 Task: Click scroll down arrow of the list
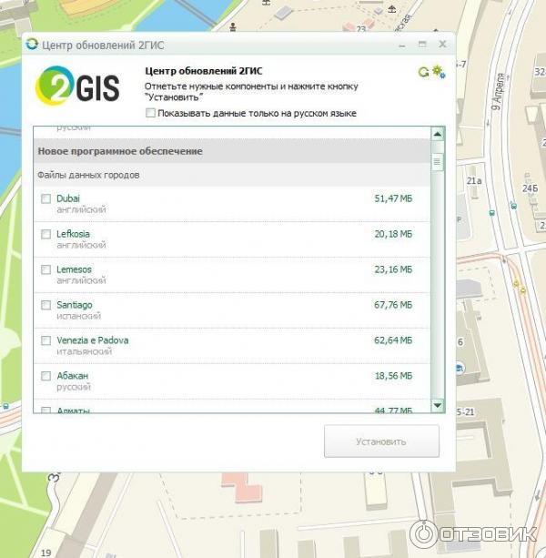[x=438, y=405]
